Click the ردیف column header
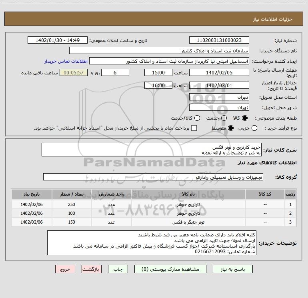Screen dimensions: 308x298 coord(290,194)
